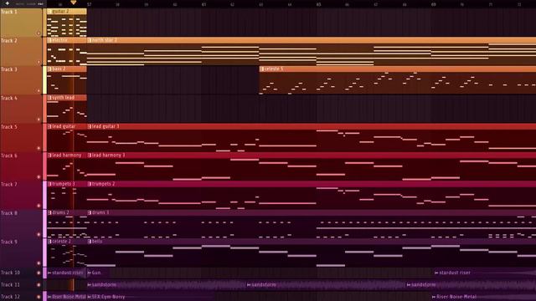Toggle the circular dot button on Track 8
The height and width of the screenshot is (301, 536).
pyautogui.click(x=39, y=234)
